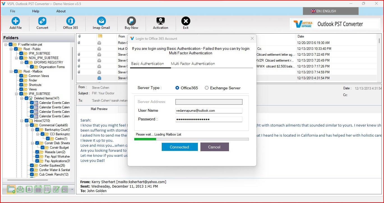Select the Mail Preview tab
This screenshot has height=203, width=384.
pyautogui.click(x=99, y=109)
